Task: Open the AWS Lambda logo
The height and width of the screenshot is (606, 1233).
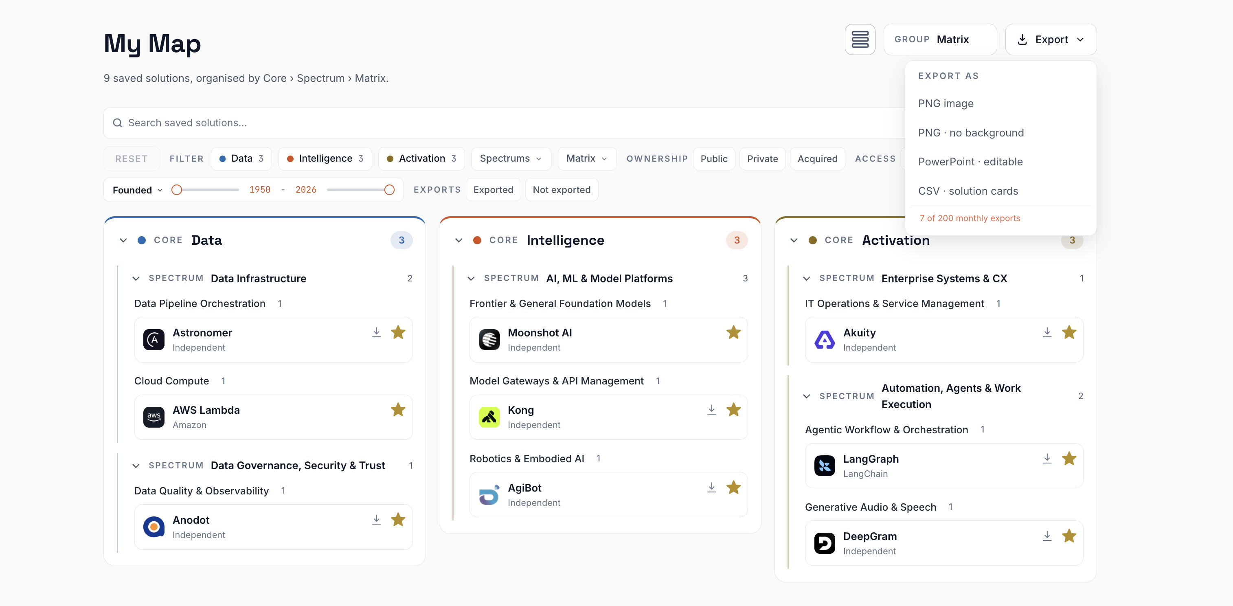Action: [154, 417]
